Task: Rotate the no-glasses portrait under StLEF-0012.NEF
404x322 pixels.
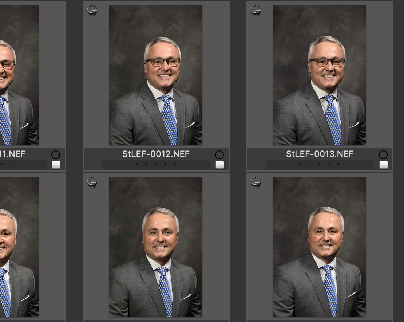Action: 92,182
